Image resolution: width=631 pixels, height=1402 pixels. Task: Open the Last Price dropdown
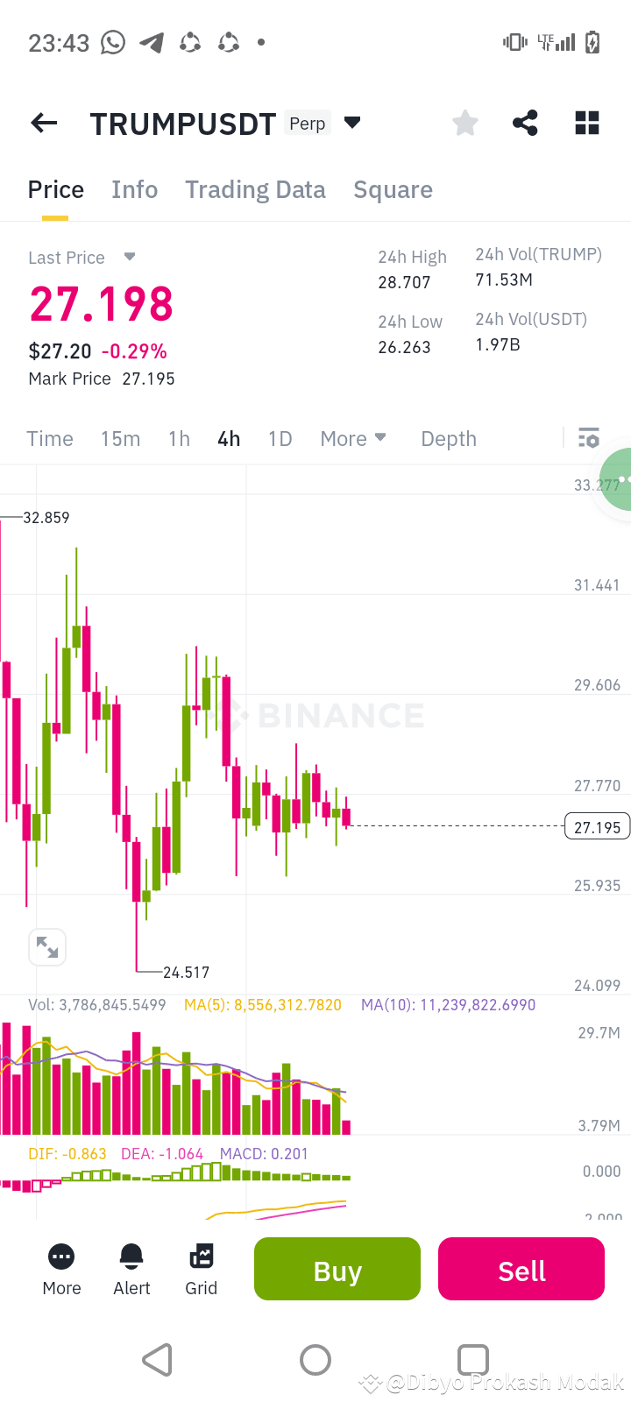click(128, 257)
